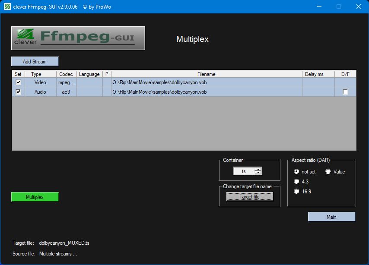Image resolution: width=369 pixels, height=265 pixels.
Task: Click the target file name 'dolbycanyon_MUXED.ts'
Action: (64, 243)
